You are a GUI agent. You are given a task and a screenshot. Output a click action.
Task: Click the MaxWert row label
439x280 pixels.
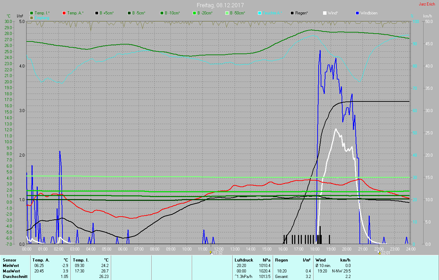pyautogui.click(x=11, y=271)
